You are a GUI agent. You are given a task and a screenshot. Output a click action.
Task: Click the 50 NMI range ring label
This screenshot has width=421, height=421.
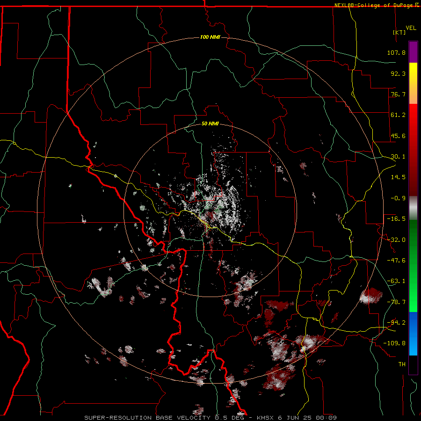coord(210,124)
